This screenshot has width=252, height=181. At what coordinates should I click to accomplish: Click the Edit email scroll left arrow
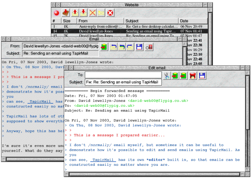point(66,174)
